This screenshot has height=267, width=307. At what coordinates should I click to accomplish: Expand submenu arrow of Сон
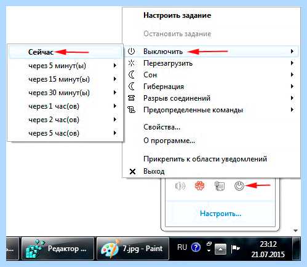(x=292, y=74)
